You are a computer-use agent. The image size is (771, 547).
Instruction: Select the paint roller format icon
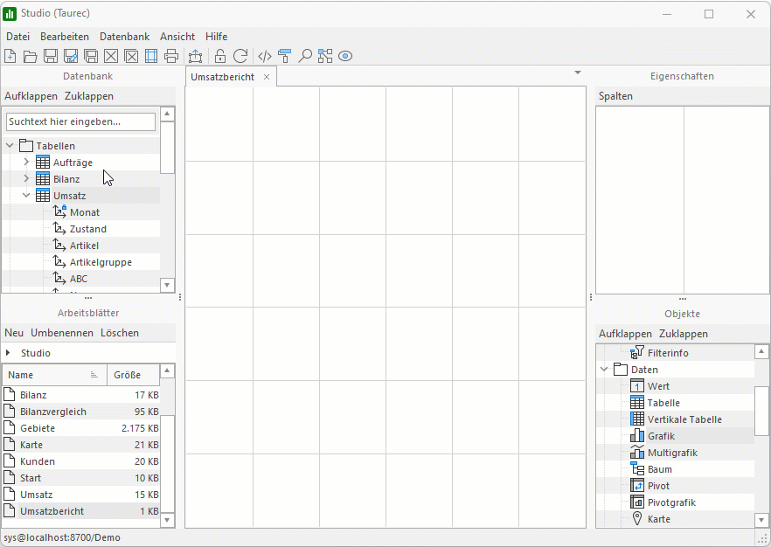[x=284, y=57]
